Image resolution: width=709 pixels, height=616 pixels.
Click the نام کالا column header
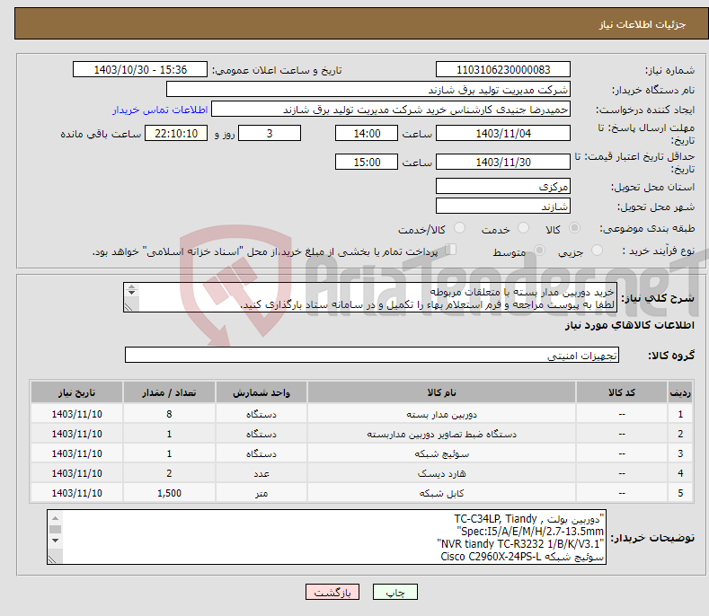pos(441,392)
